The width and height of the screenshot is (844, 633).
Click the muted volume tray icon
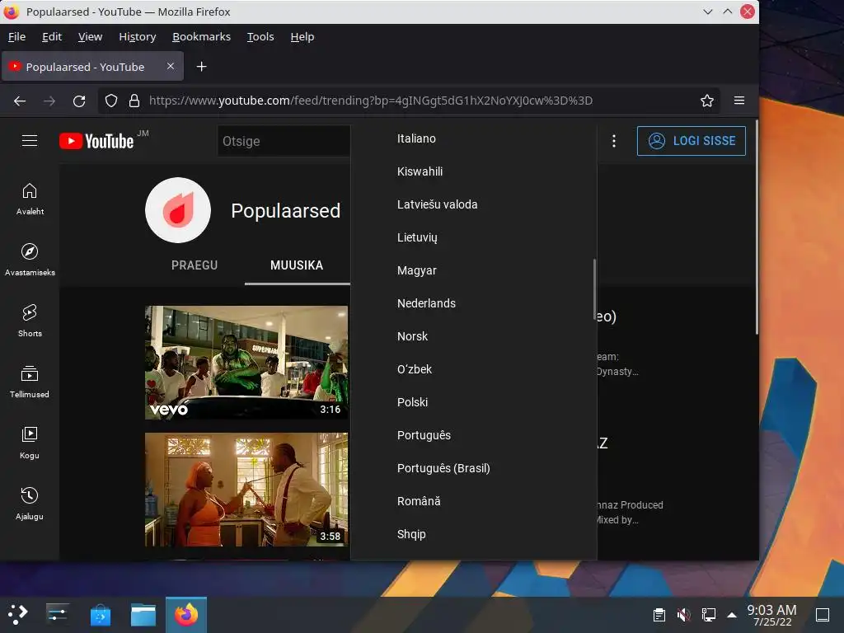[683, 615]
